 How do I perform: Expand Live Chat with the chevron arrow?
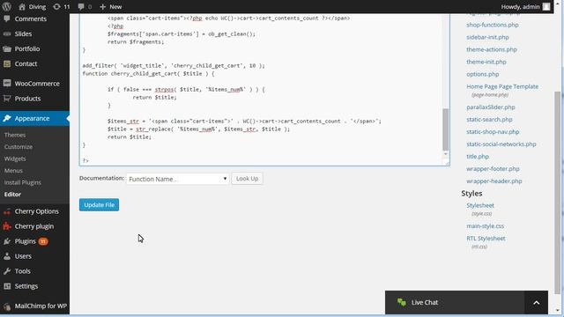537,303
